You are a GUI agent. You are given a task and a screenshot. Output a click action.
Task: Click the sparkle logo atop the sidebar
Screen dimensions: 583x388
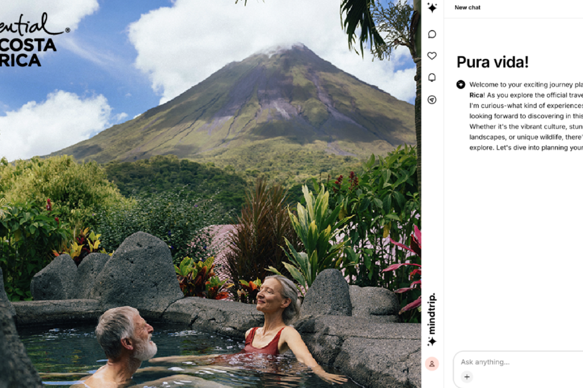tap(432, 7)
